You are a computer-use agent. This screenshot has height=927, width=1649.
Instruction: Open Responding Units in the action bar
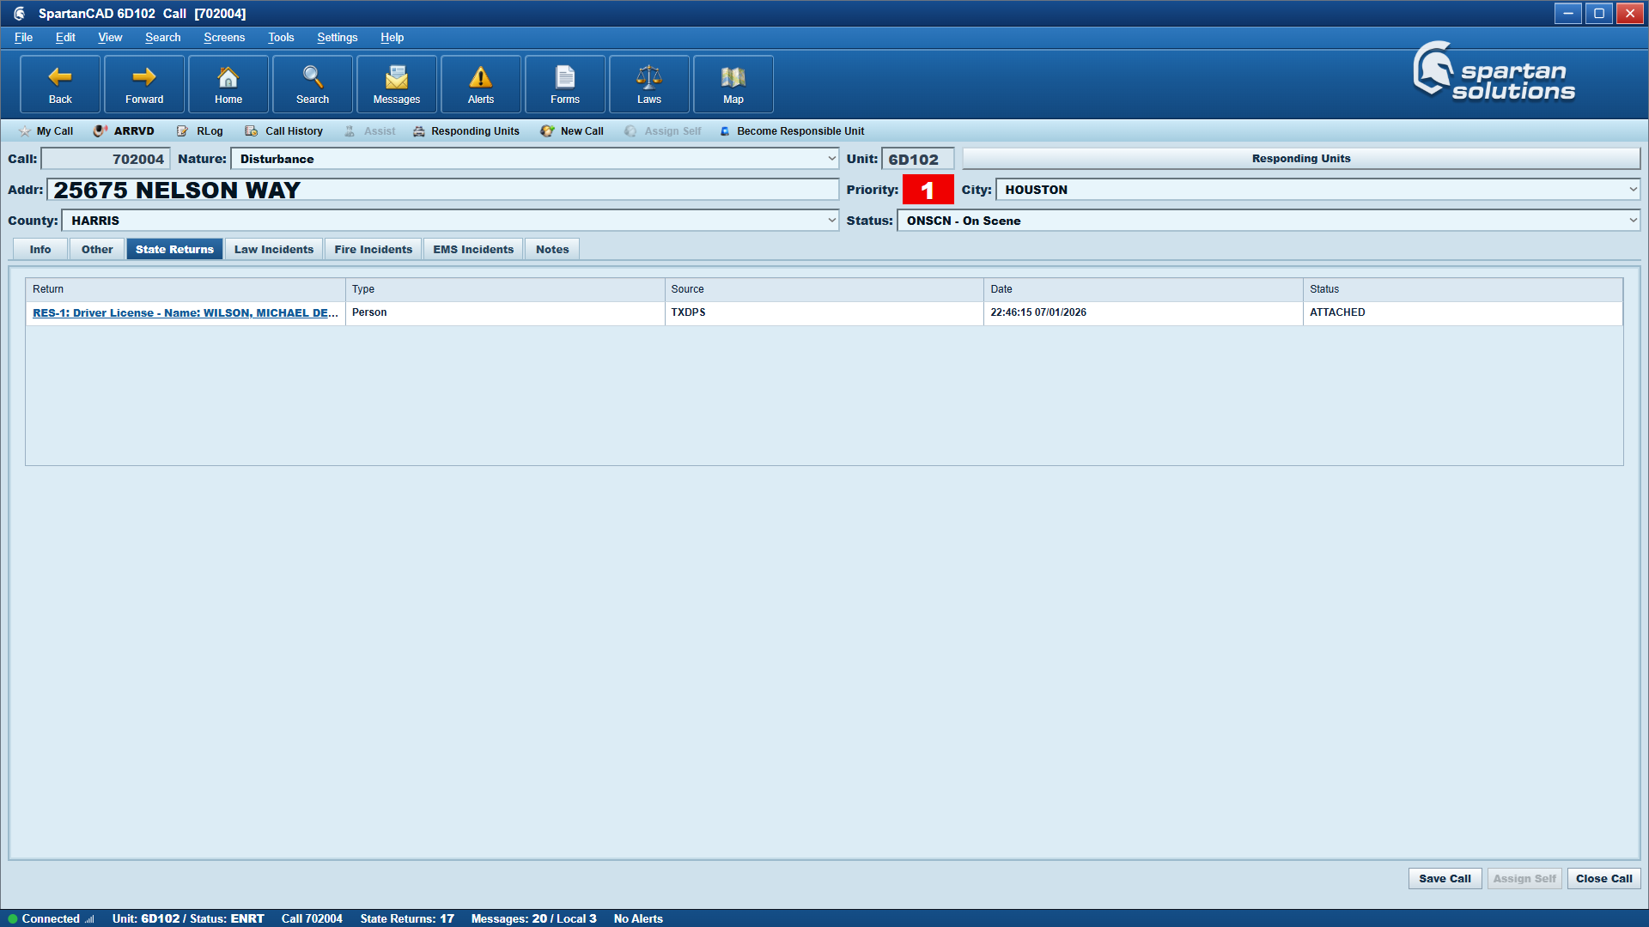tap(466, 131)
